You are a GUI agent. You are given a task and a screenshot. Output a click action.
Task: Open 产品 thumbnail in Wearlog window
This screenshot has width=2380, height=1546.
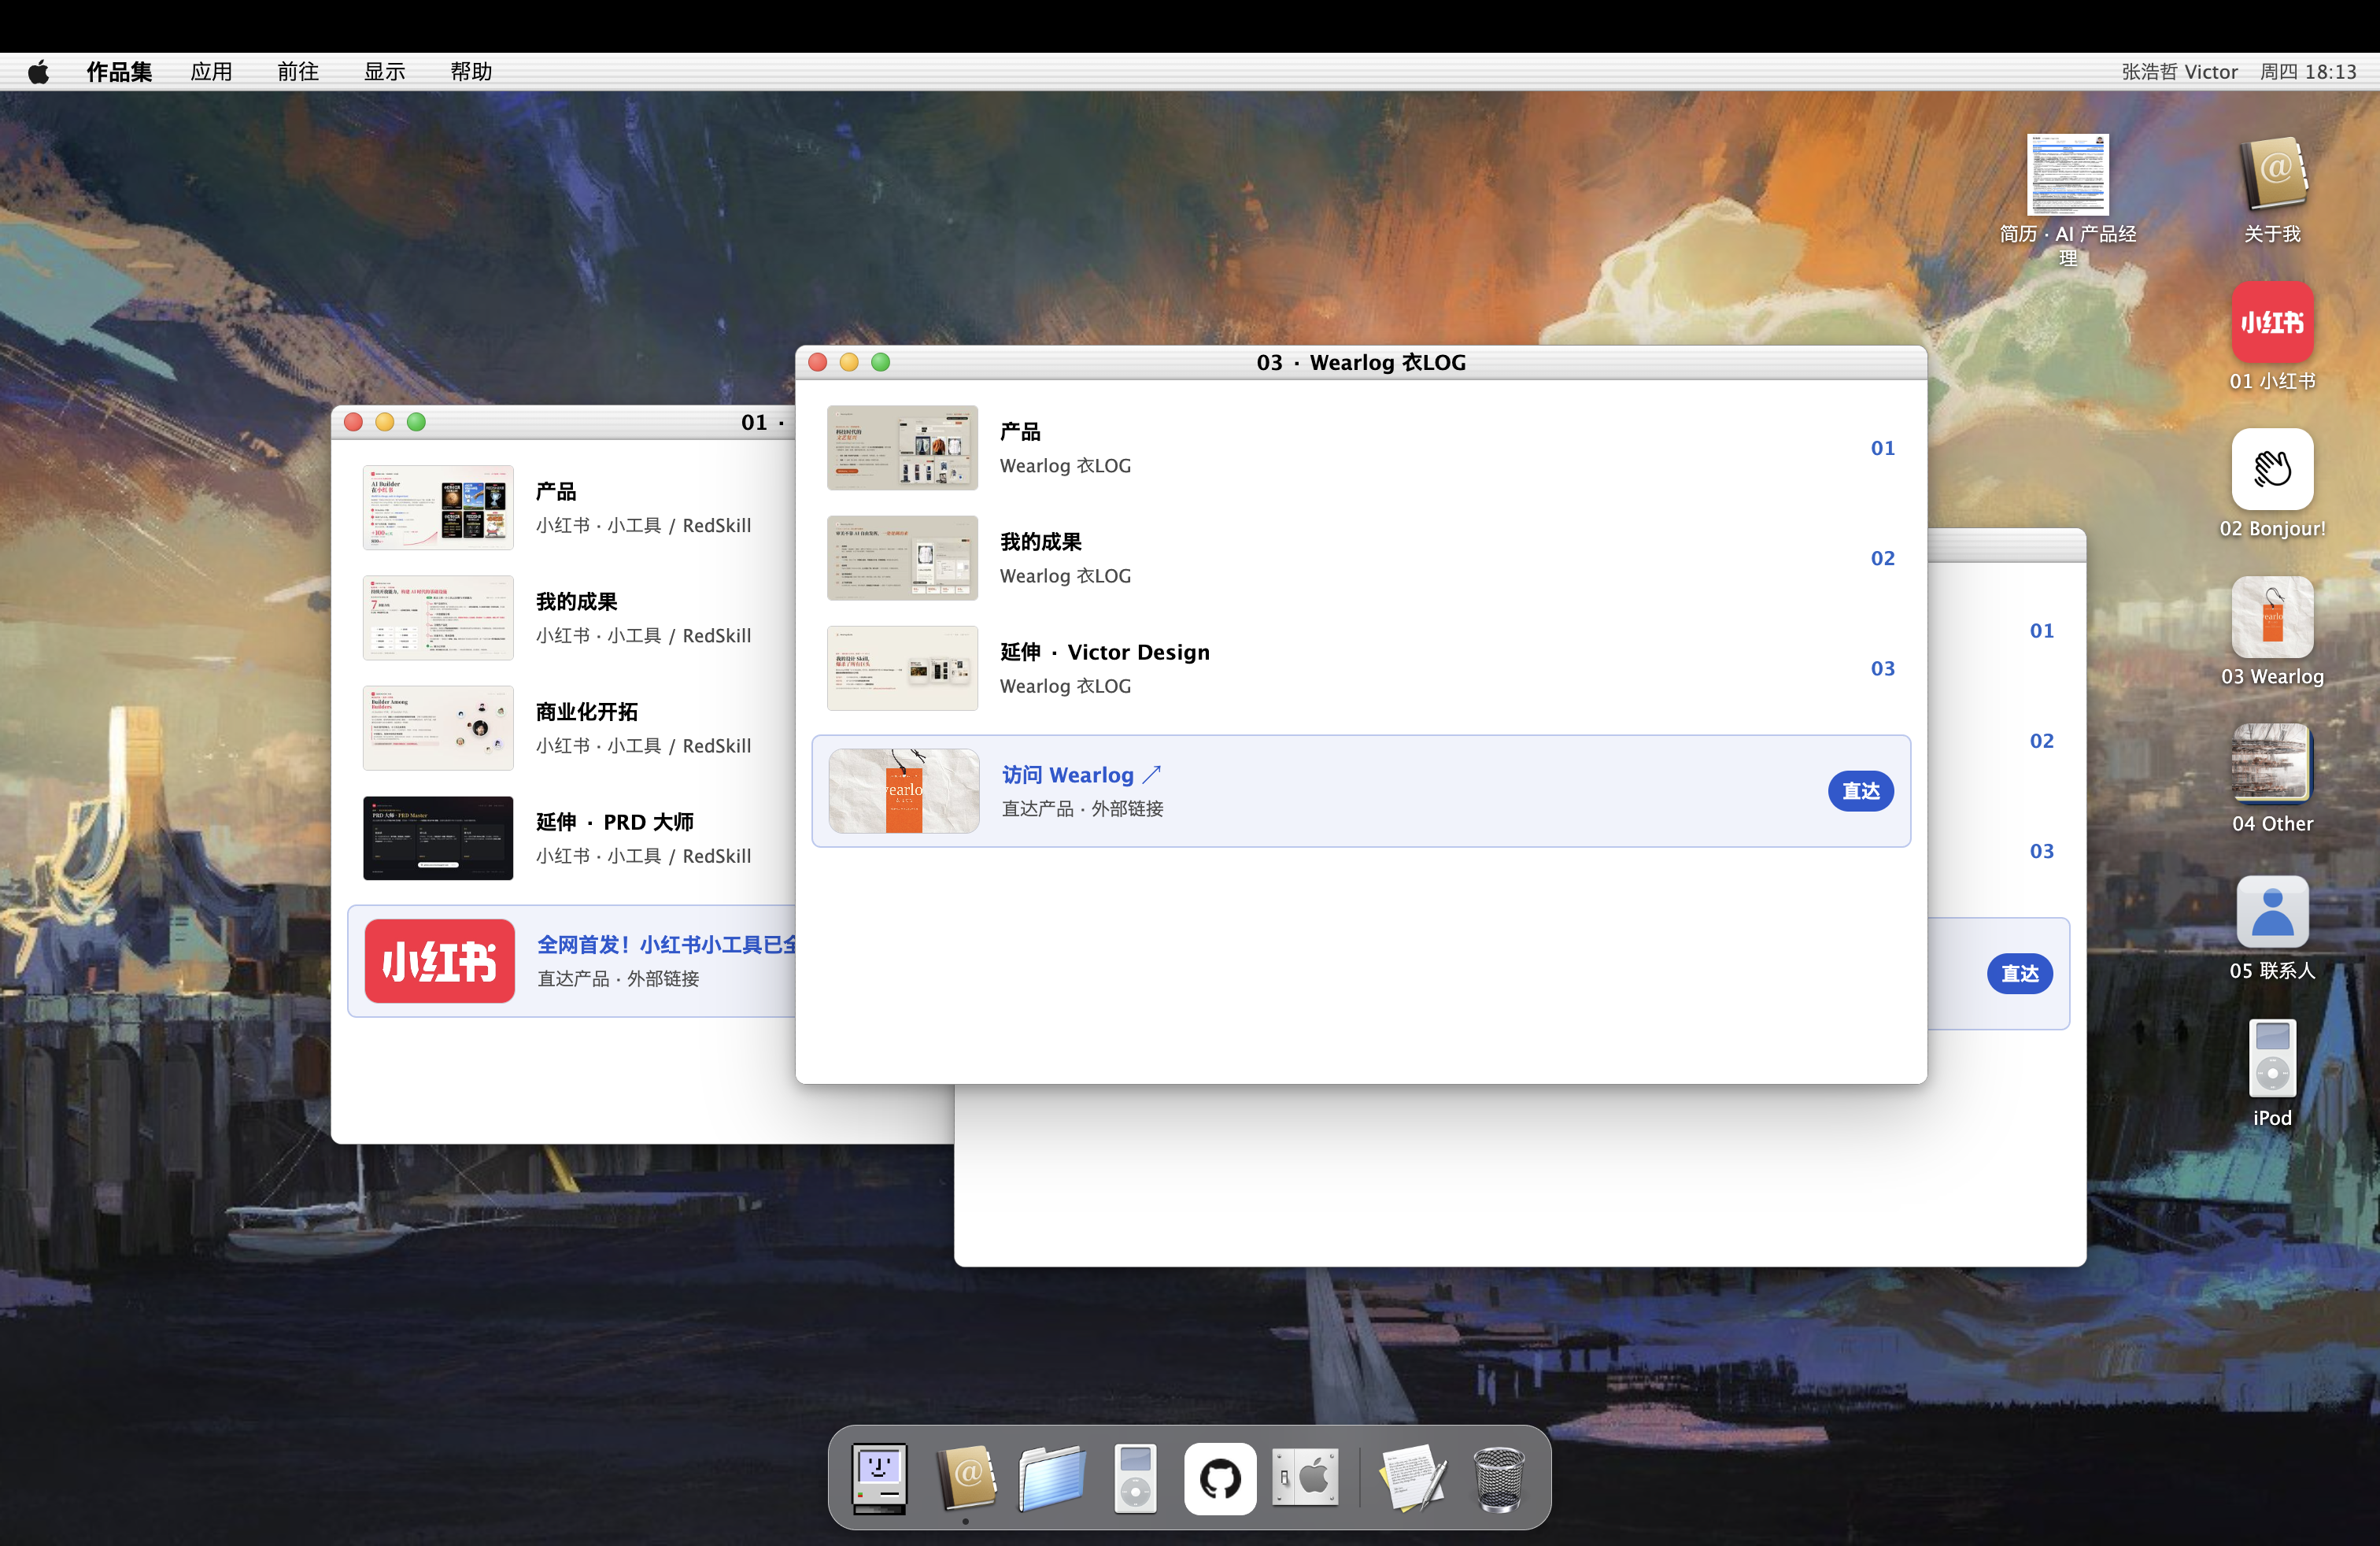[x=902, y=448]
